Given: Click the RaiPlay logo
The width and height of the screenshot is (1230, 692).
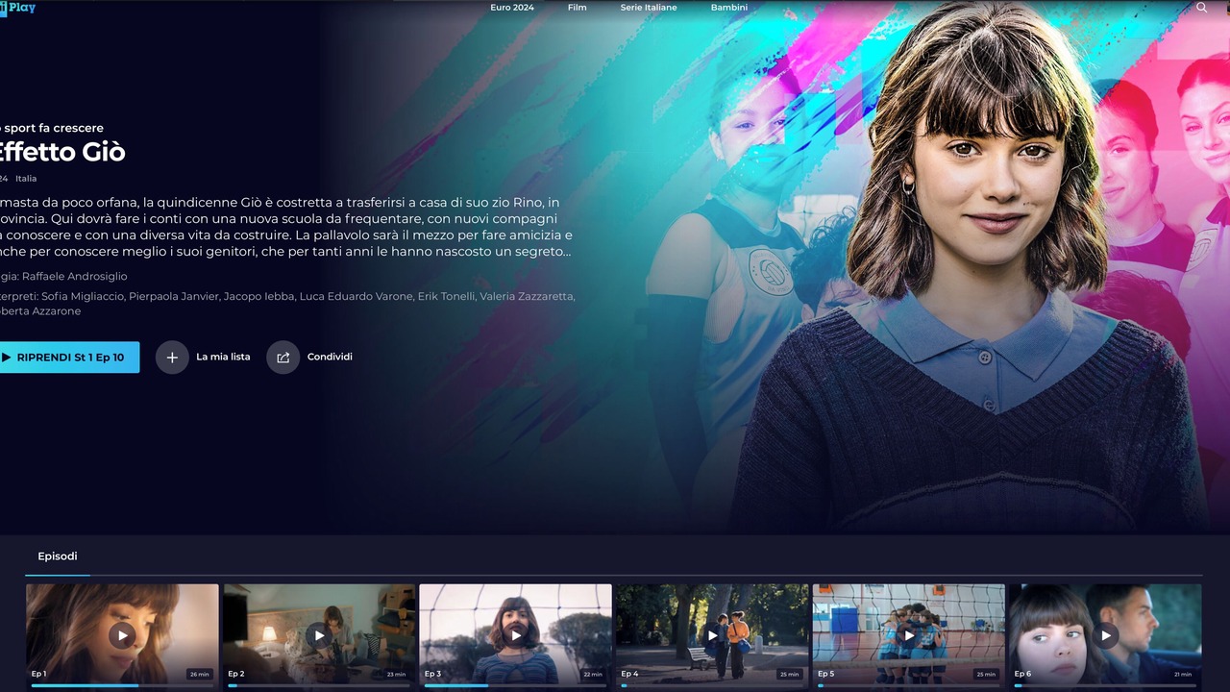Looking at the screenshot, I should [17, 8].
